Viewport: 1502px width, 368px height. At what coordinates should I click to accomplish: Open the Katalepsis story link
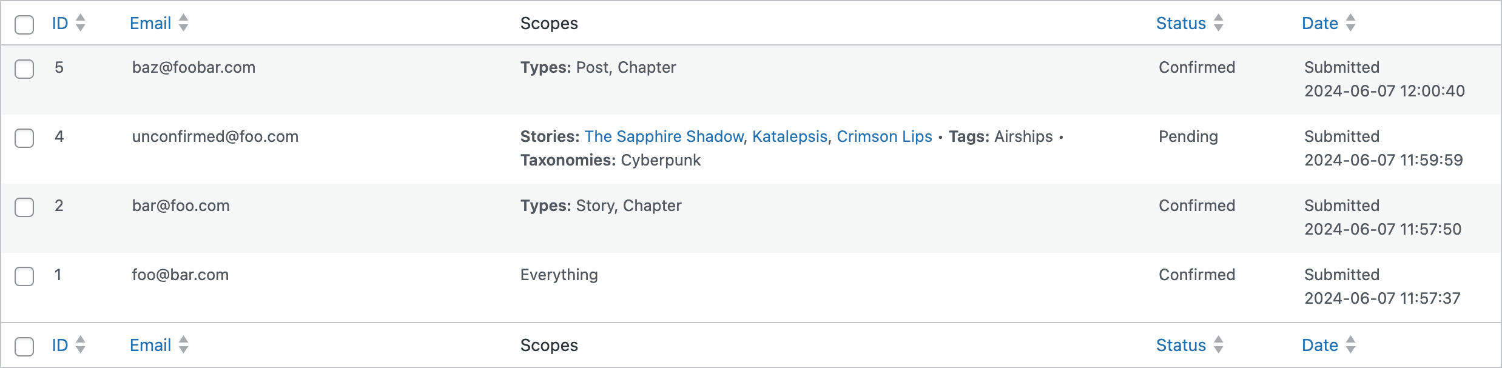[x=790, y=136]
